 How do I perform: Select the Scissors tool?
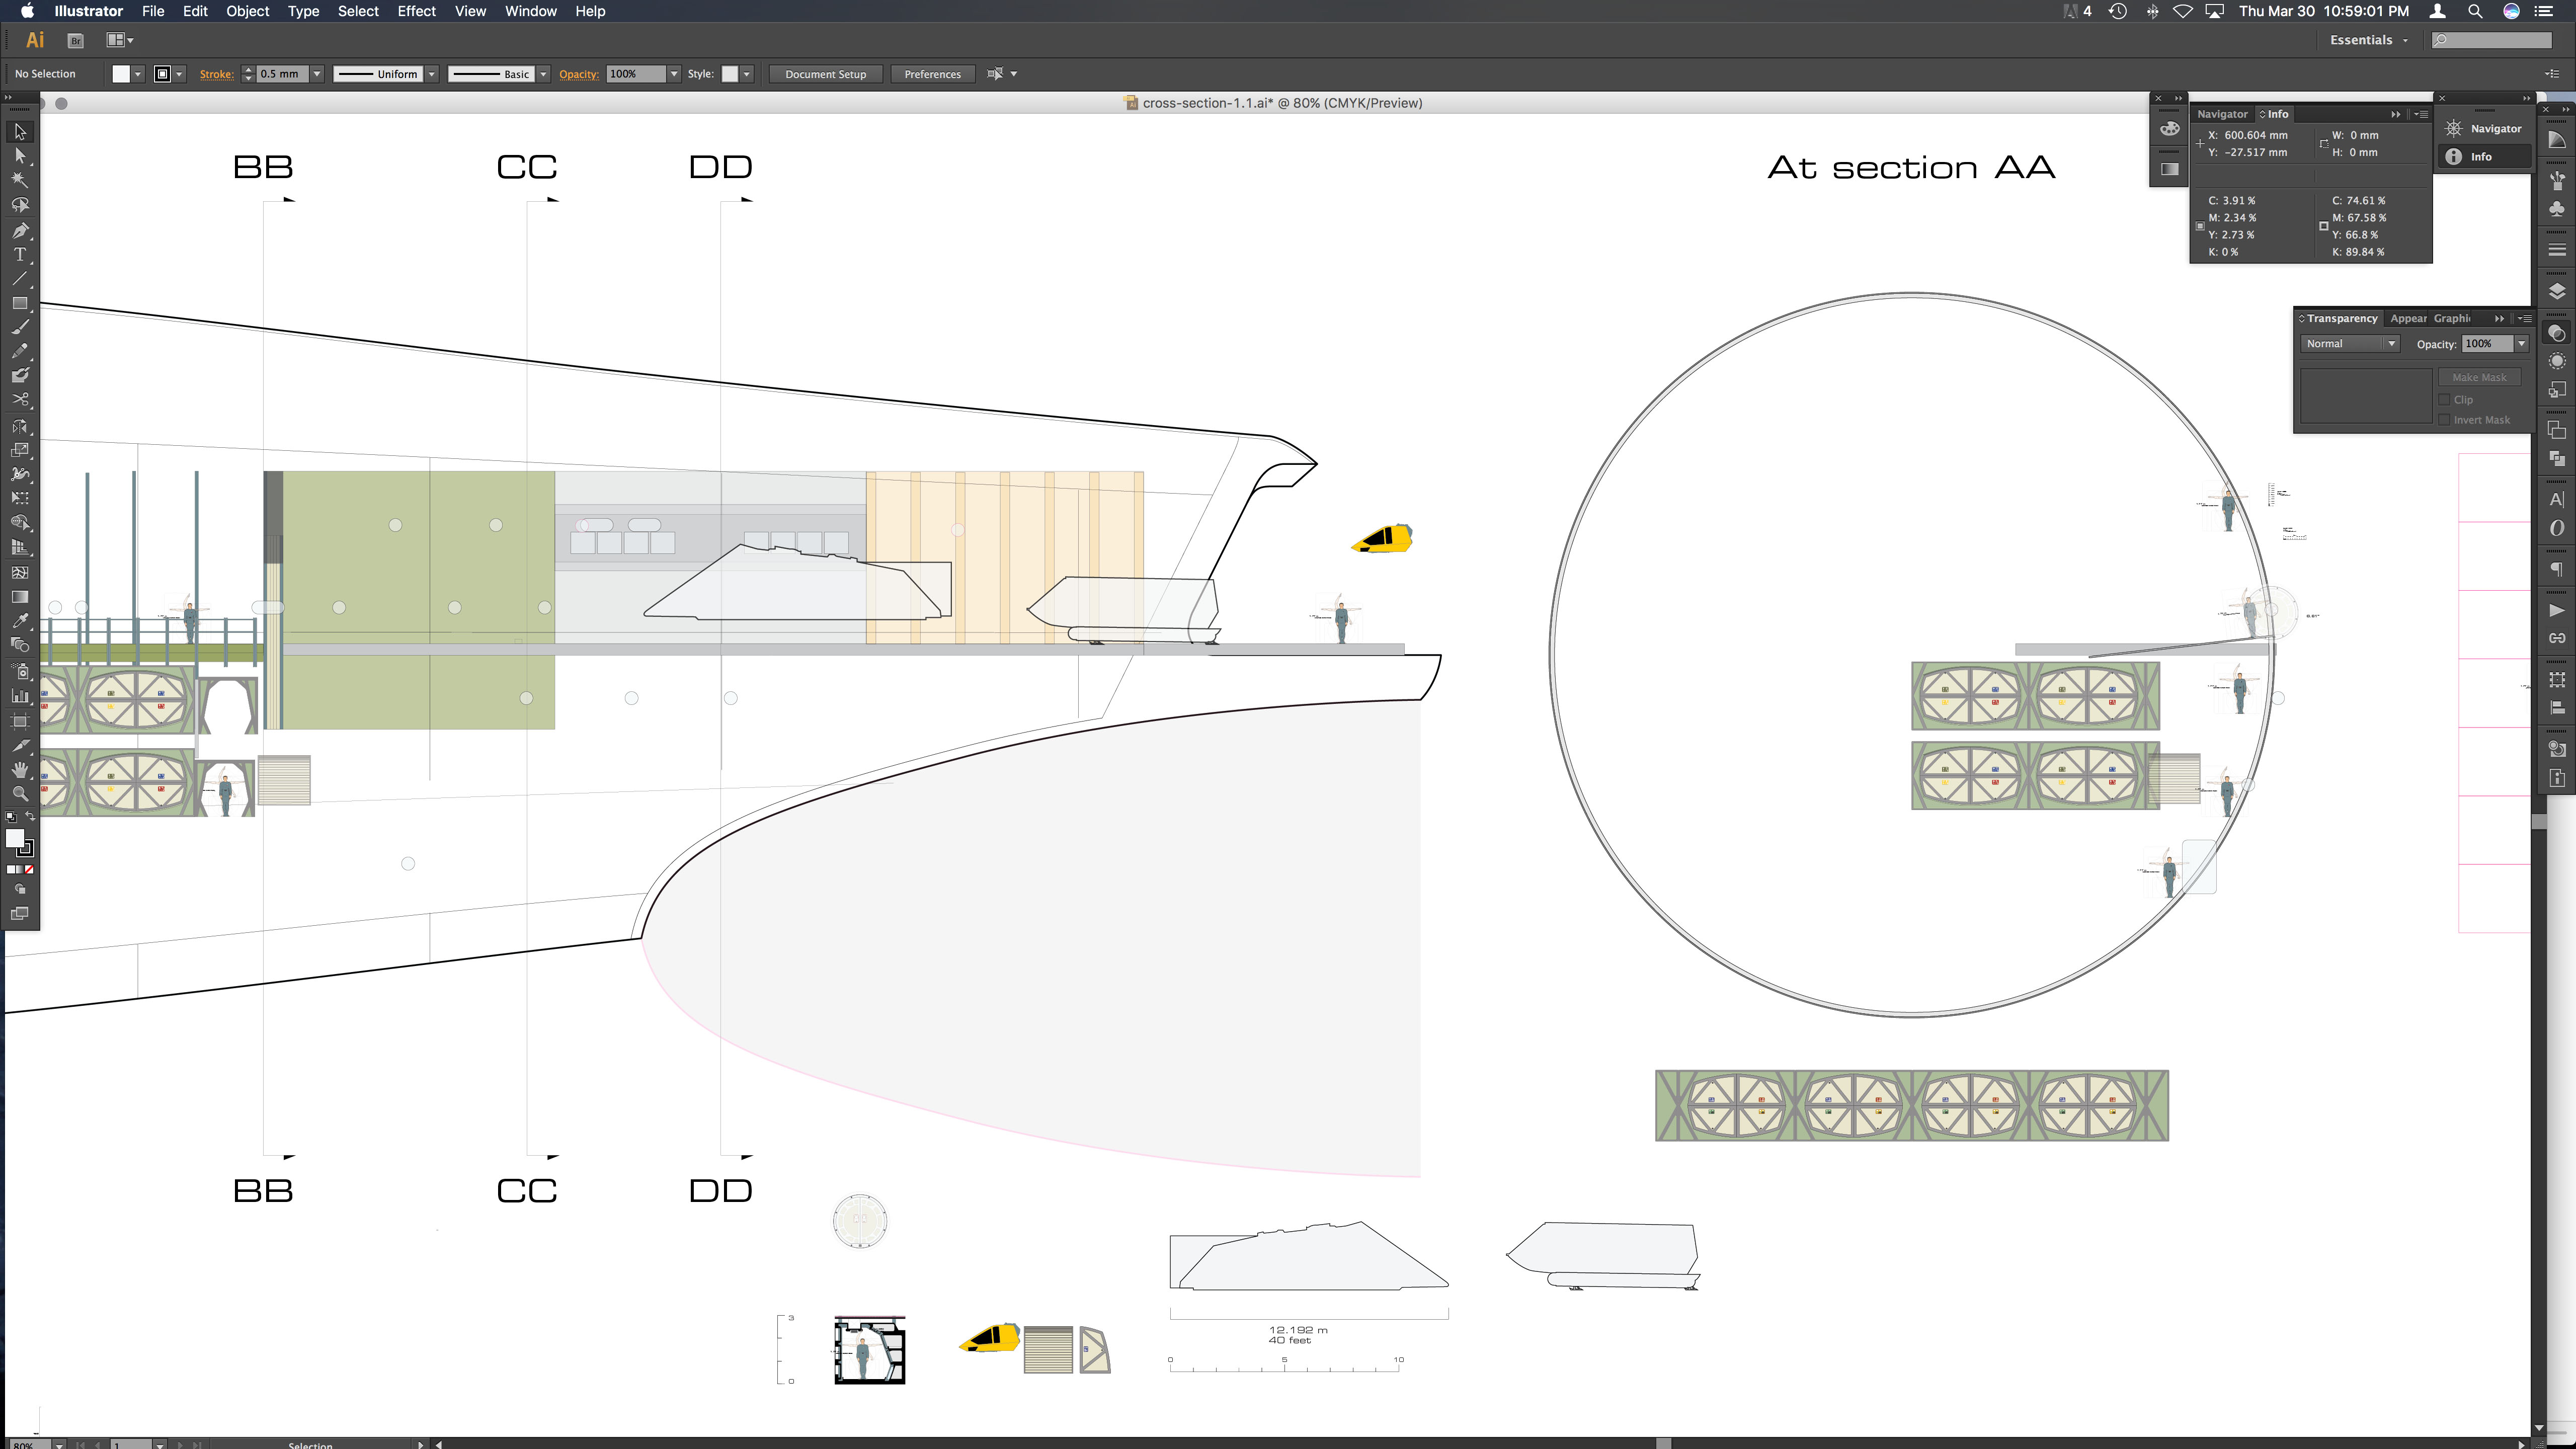(20, 400)
